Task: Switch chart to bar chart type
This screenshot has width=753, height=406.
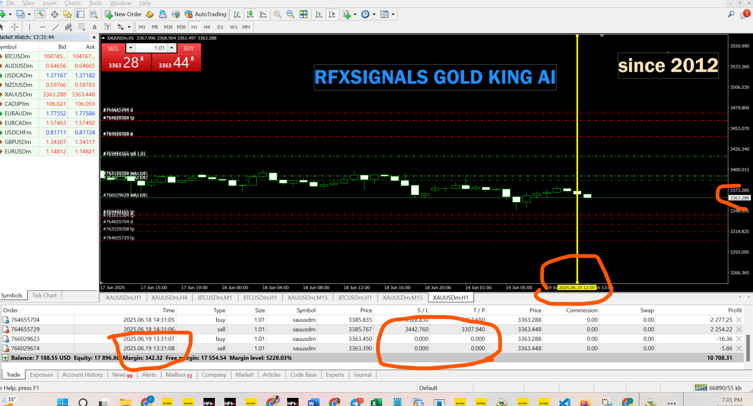Action: click(x=237, y=14)
